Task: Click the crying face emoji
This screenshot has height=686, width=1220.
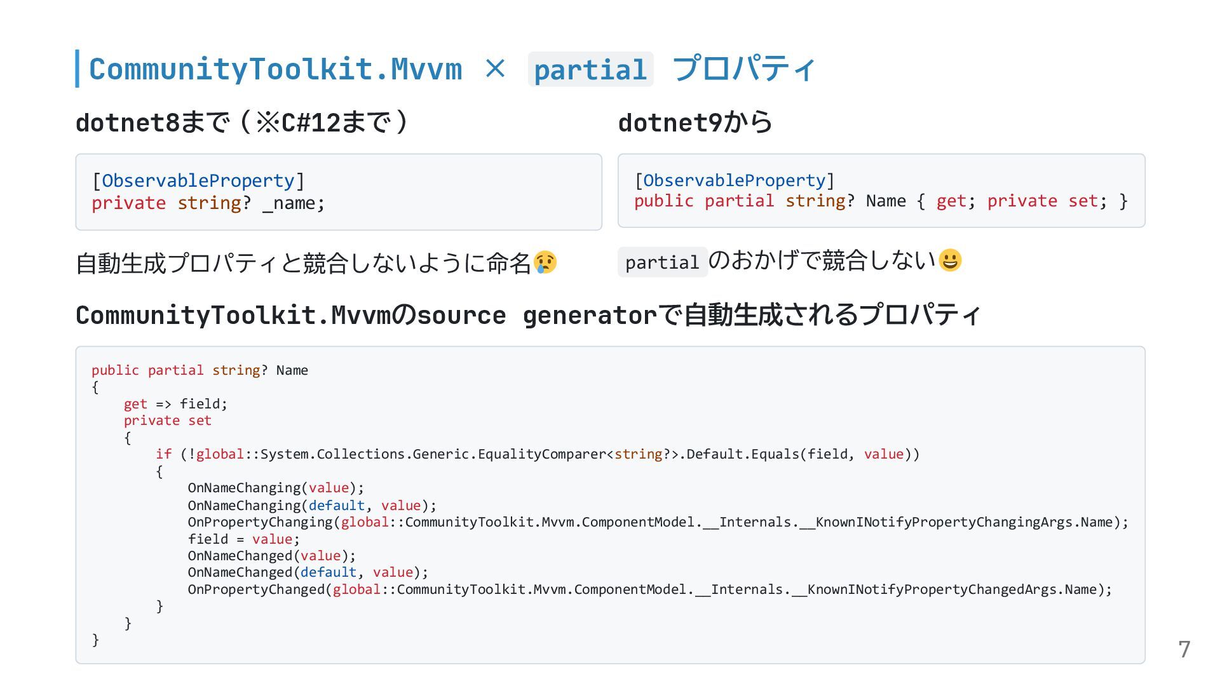Action: tap(545, 262)
